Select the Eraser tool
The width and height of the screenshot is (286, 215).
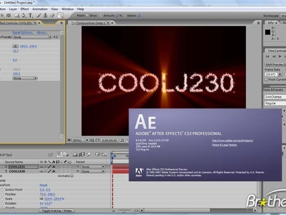click(52, 16)
